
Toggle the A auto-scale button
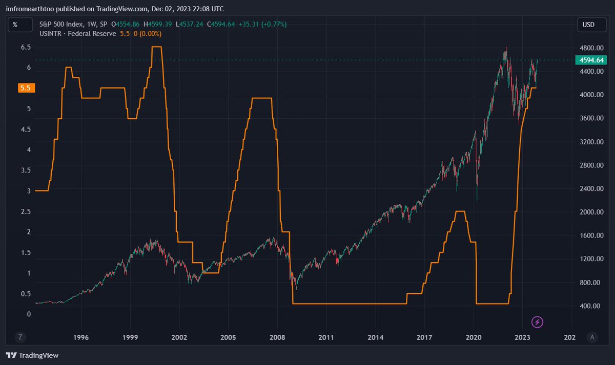coord(592,337)
